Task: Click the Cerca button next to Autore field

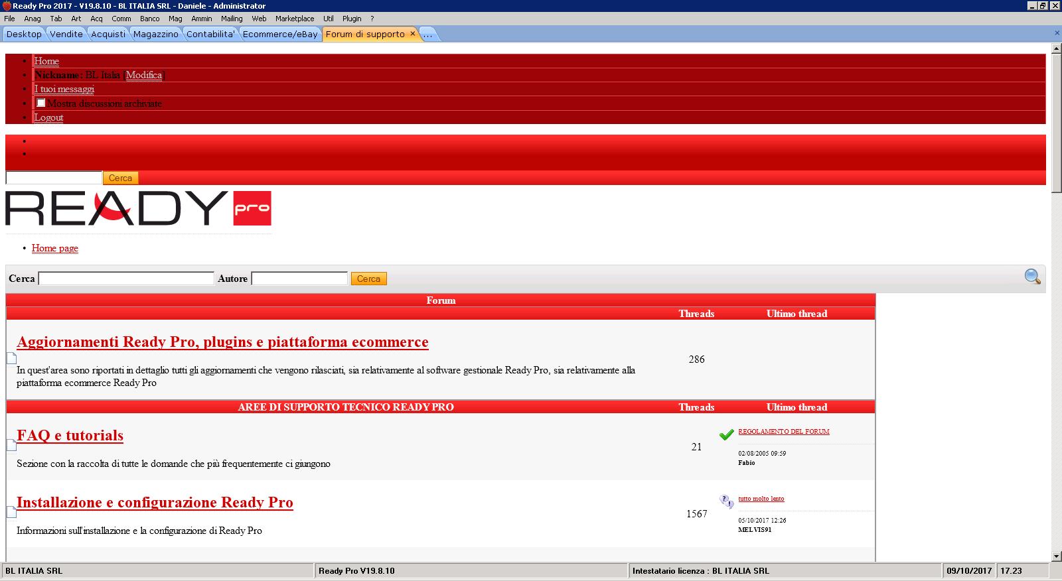Action: coord(368,279)
